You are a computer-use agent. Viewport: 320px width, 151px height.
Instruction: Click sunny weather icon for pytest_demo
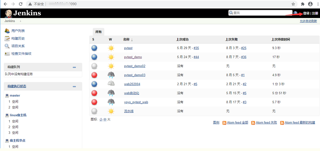(x=111, y=57)
